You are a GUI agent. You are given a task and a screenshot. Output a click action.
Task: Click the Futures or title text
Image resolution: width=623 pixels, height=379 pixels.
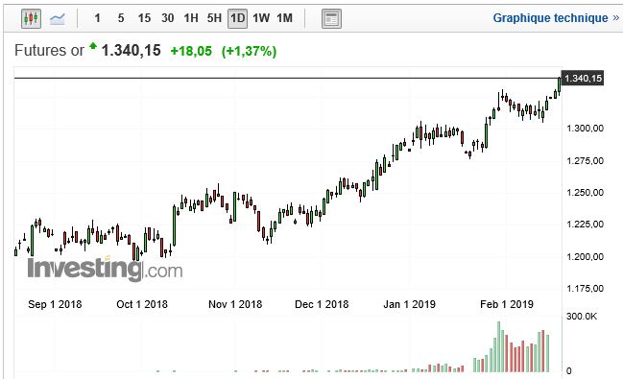point(49,51)
